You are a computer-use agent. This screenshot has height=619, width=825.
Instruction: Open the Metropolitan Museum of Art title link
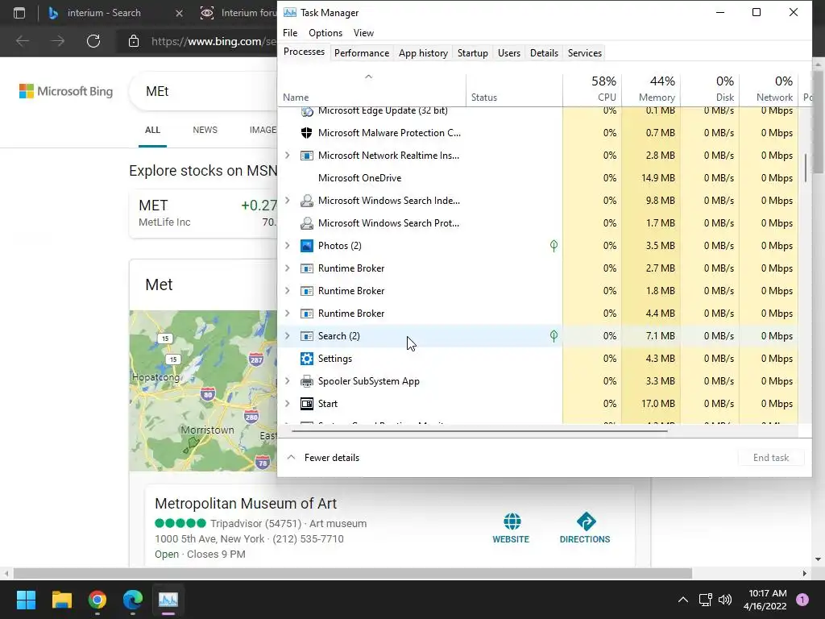tap(246, 504)
